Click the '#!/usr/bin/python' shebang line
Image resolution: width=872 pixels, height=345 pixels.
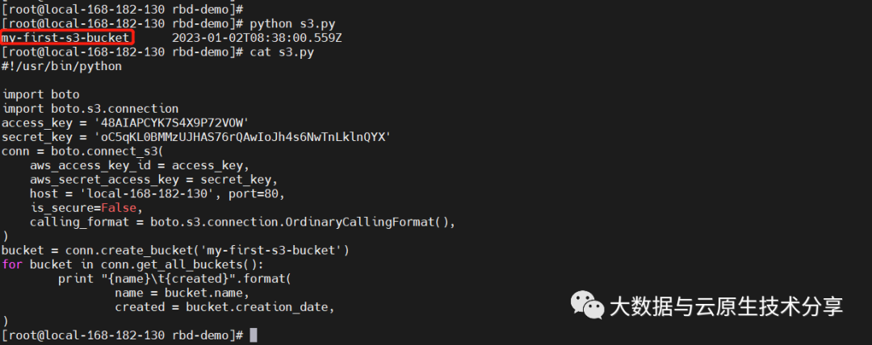(62, 66)
